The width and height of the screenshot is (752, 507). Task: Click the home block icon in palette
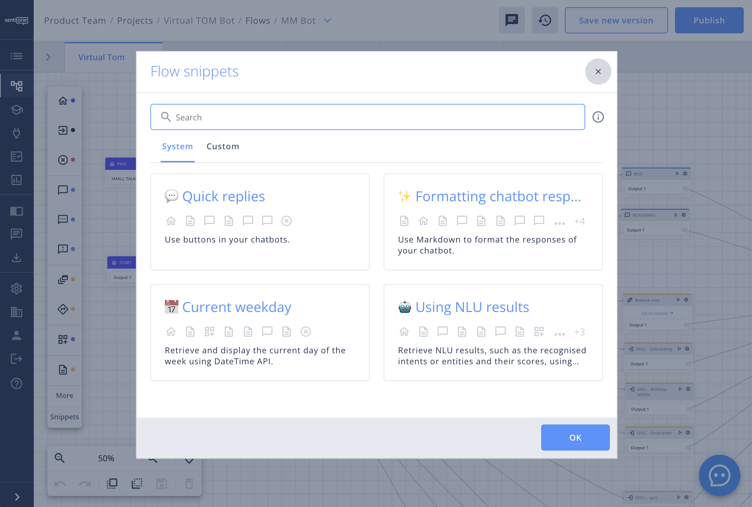[63, 101]
